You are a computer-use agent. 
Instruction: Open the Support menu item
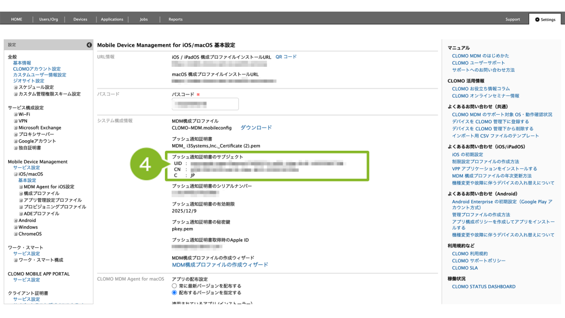513,19
